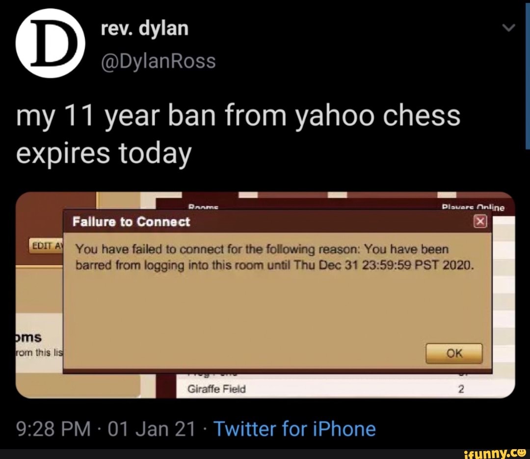Image resolution: width=530 pixels, height=459 pixels.
Task: Click the barred-from-logging-in message text
Action: (275, 257)
